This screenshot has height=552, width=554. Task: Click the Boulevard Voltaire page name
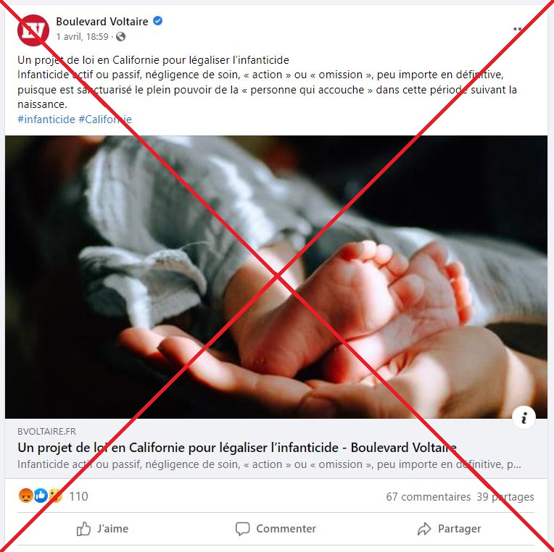tap(102, 22)
